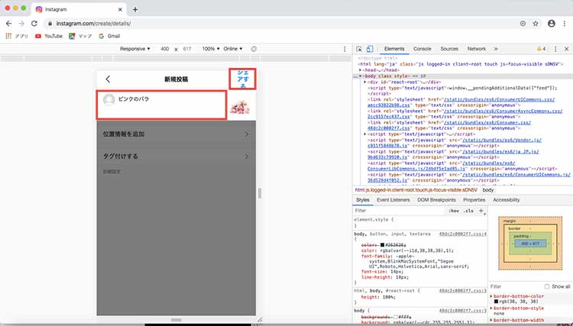Open the Apps bookmark shortcut
Image resolution: width=573 pixels, height=326 pixels.
coord(17,36)
